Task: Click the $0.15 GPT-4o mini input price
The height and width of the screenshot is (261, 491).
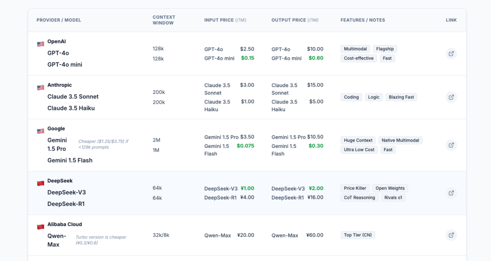Action: [247, 58]
